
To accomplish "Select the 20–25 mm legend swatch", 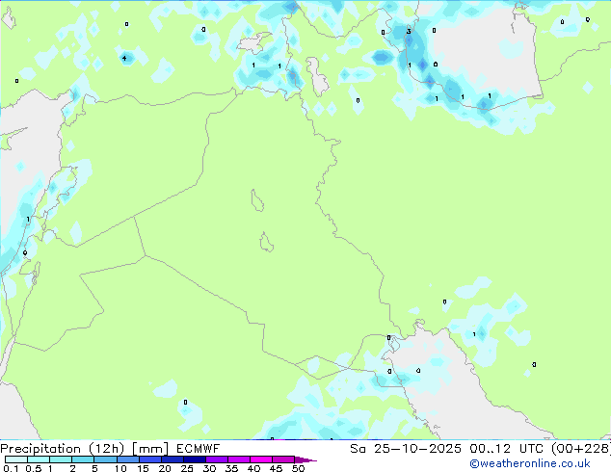I will point(172,459).
